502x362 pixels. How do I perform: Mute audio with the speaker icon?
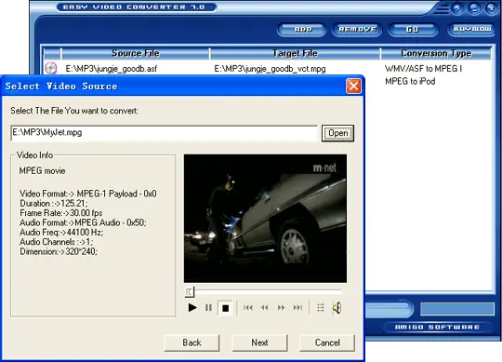click(337, 308)
